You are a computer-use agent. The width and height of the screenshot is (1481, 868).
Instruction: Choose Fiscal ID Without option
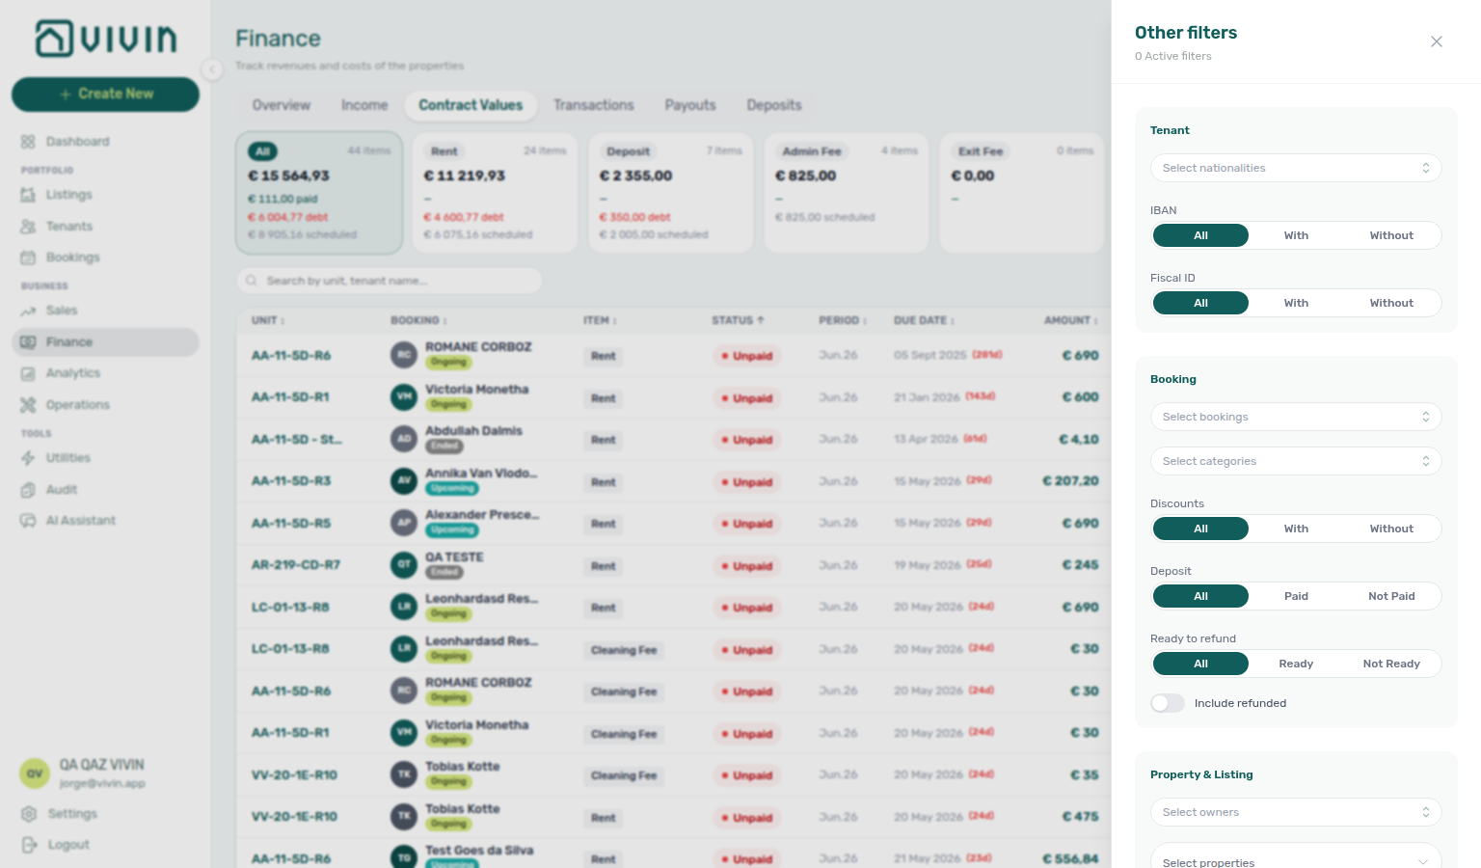coord(1391,303)
